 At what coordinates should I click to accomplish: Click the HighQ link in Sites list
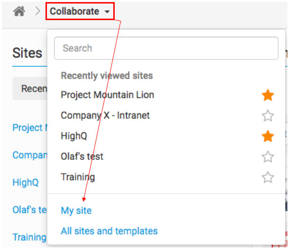coord(25,183)
